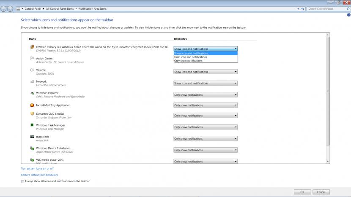Open the Volume behavior dropdown
This screenshot has height=197, width=351.
[x=205, y=72]
